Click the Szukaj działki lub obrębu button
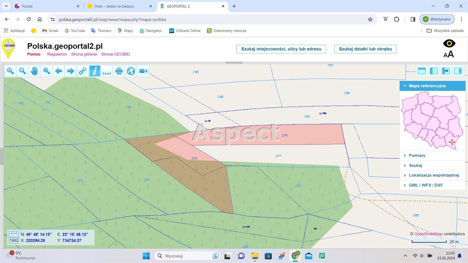This screenshot has height=263, width=468. (365, 49)
